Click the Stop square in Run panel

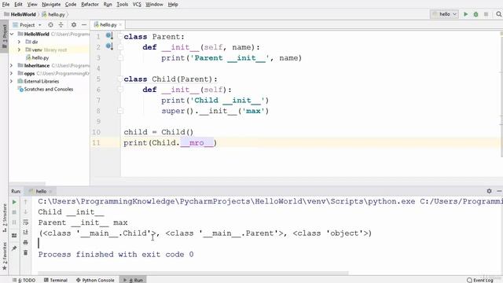[x=14, y=212]
